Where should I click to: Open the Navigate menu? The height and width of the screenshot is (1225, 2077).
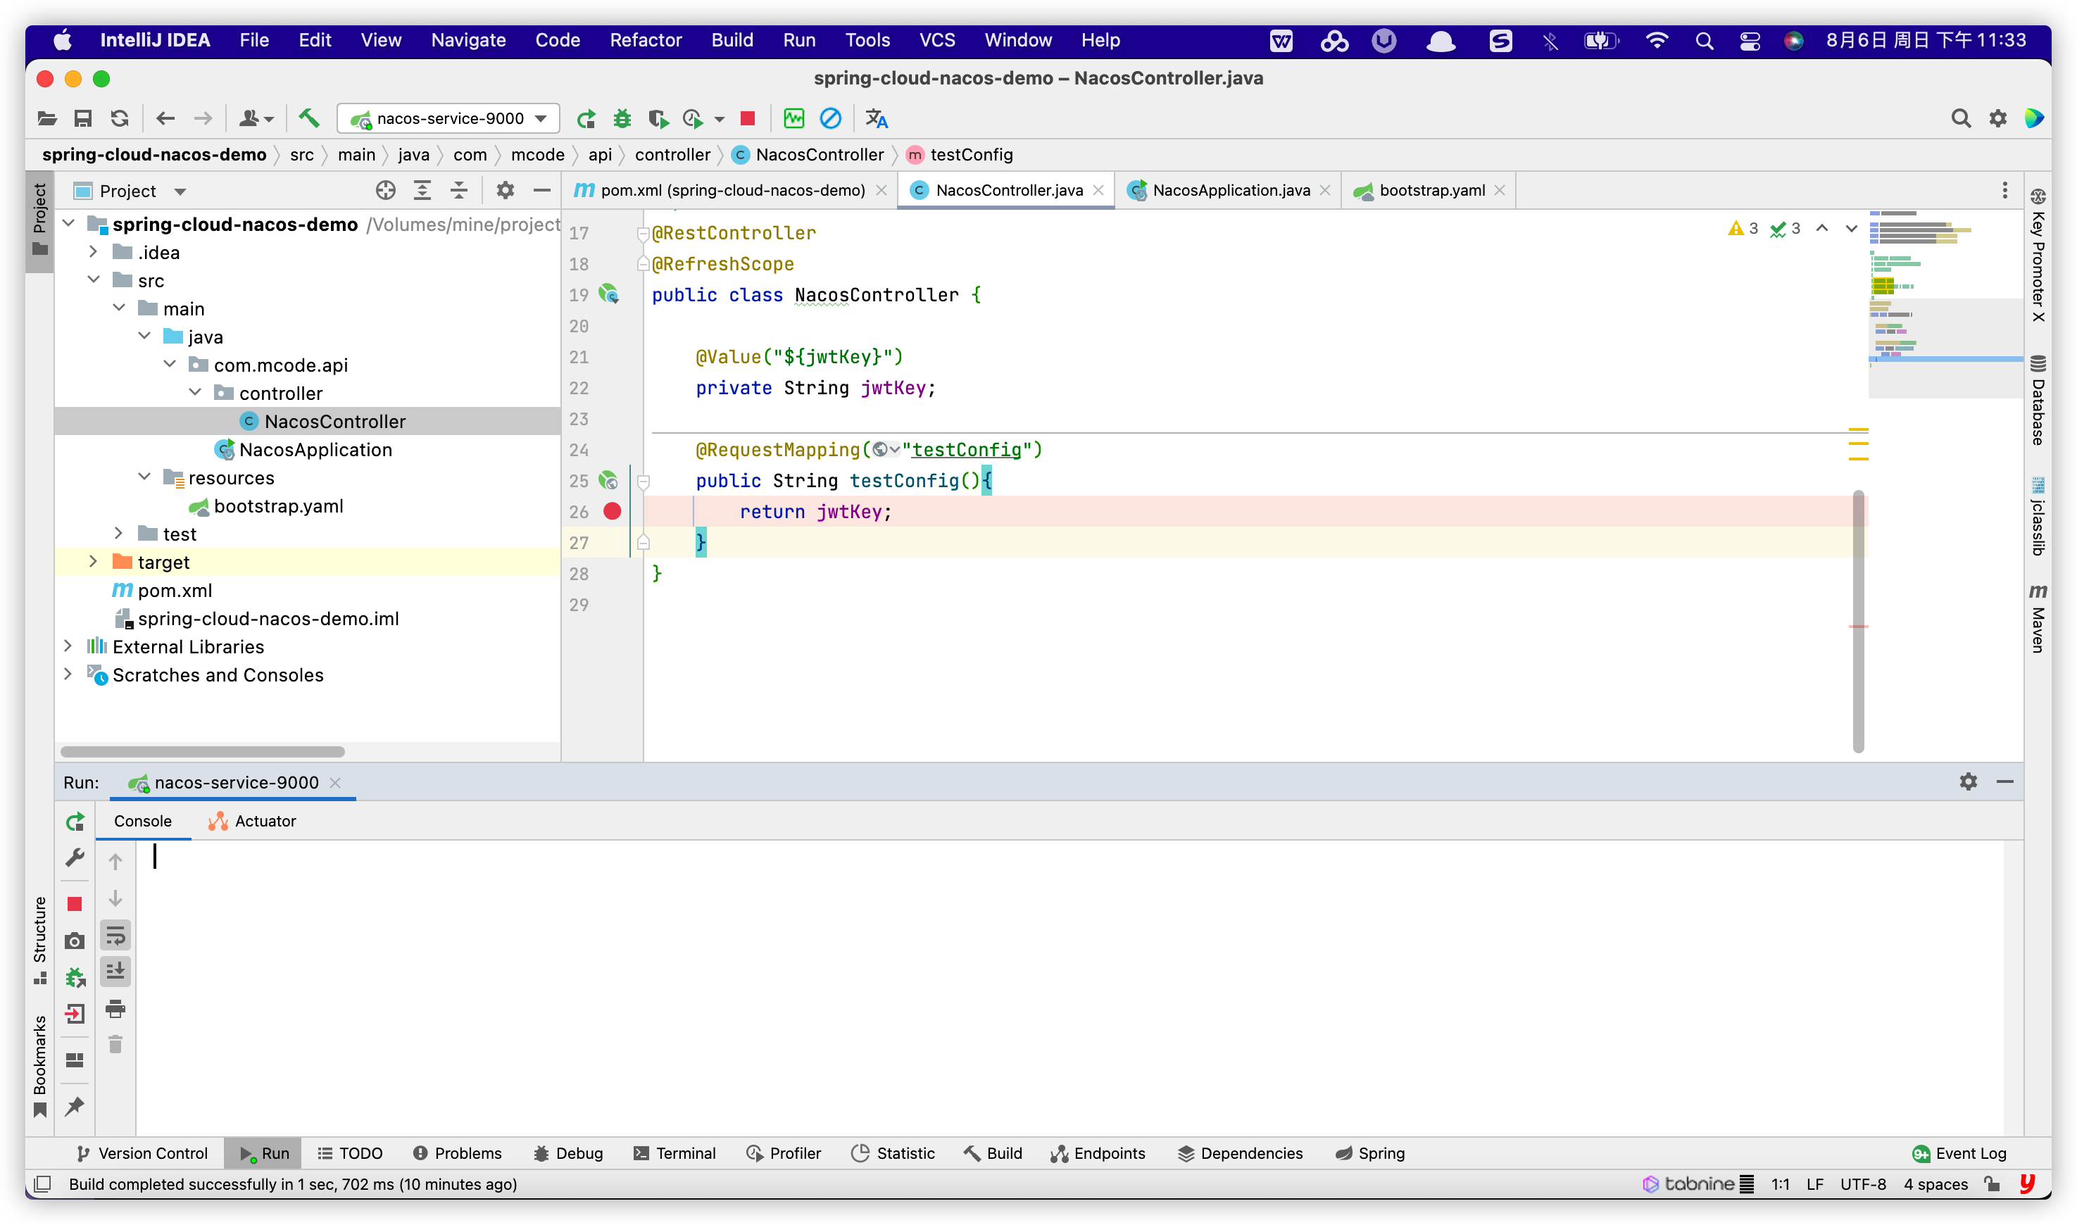tap(468, 39)
